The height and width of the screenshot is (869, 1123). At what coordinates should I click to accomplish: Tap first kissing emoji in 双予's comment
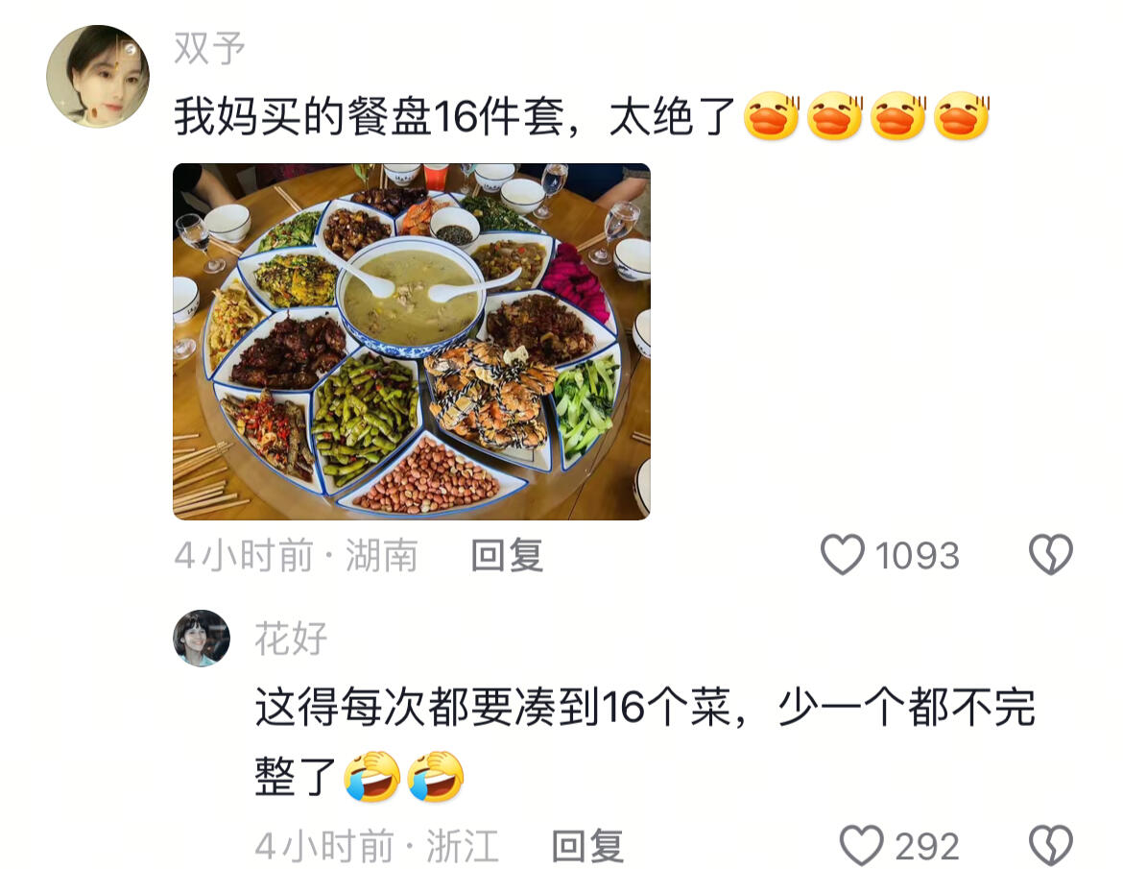point(772,116)
